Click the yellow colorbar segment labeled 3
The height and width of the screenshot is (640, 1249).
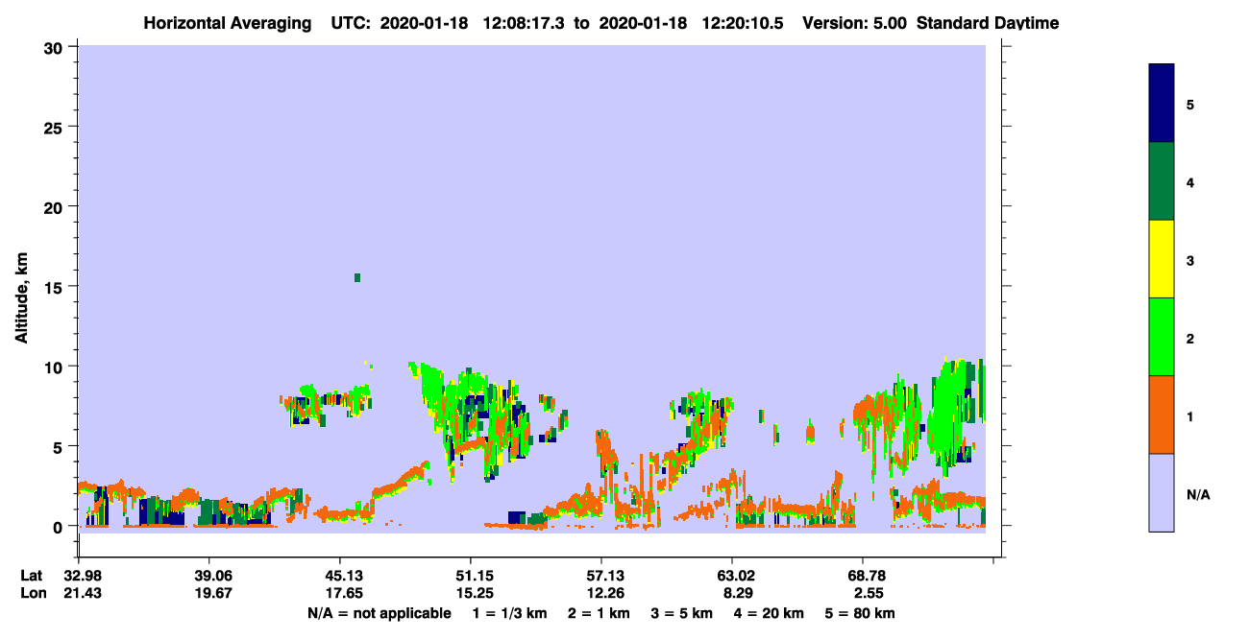point(1162,259)
